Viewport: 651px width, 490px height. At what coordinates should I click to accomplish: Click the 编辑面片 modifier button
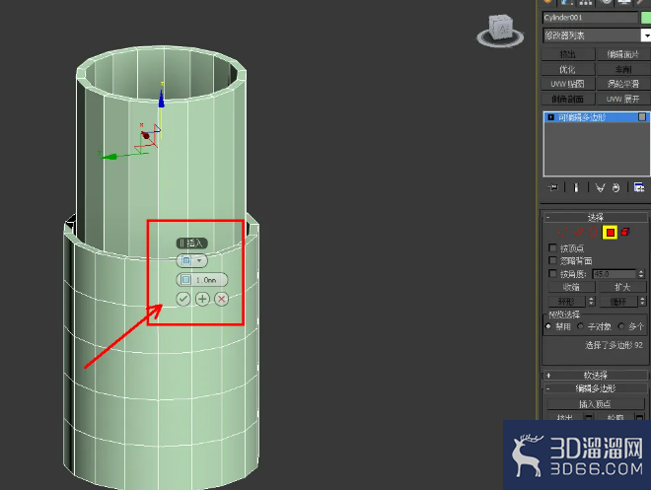tap(622, 54)
